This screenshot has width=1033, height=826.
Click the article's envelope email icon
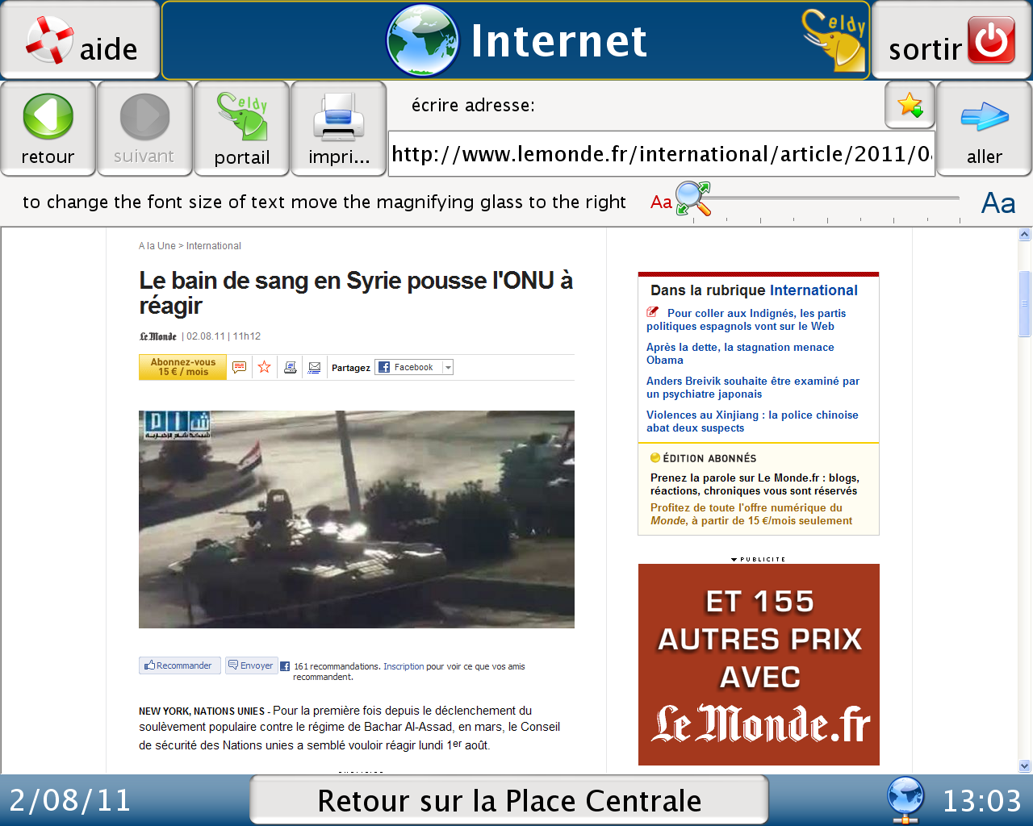315,367
